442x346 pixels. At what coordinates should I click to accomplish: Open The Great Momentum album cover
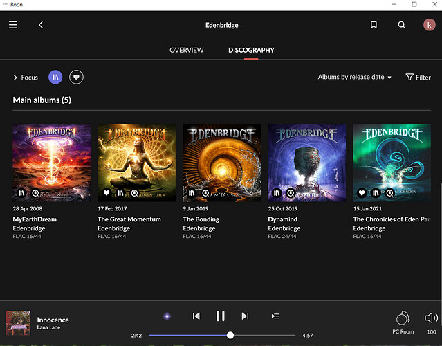click(136, 163)
